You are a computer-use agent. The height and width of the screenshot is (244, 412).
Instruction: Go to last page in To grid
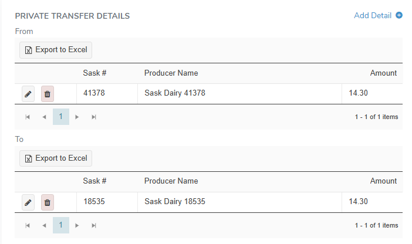pyautogui.click(x=94, y=225)
